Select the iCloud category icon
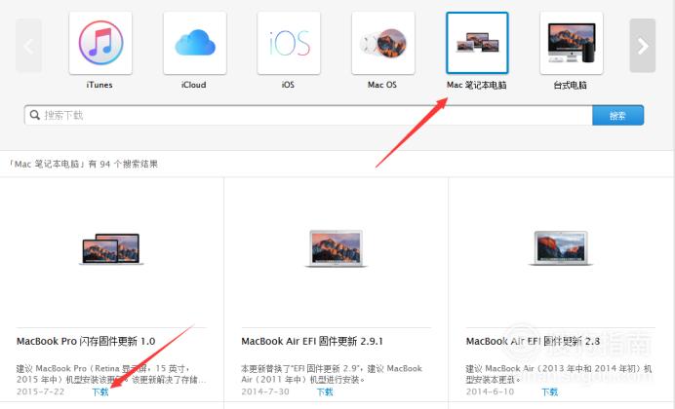675x409 pixels. click(x=195, y=43)
